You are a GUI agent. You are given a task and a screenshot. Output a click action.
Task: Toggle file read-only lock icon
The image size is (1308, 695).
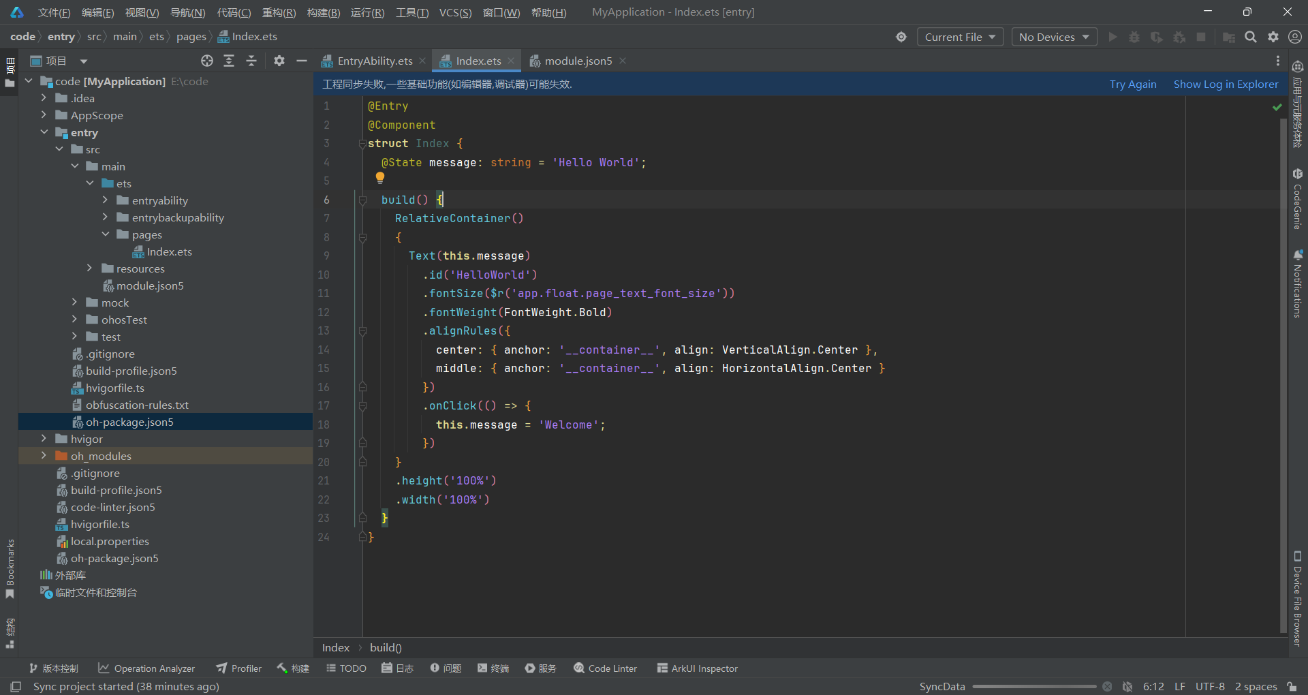pos(1292,686)
